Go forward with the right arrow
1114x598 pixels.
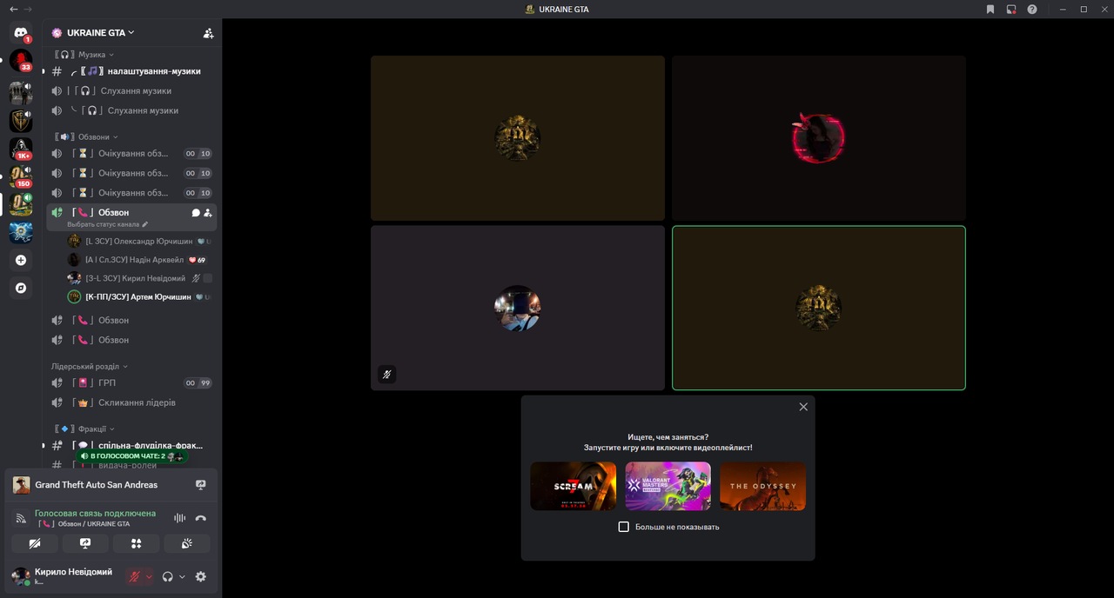[x=28, y=9]
